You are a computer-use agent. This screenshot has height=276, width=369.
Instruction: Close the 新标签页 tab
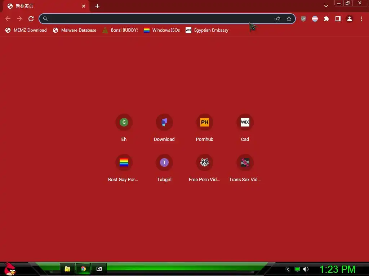click(x=84, y=6)
